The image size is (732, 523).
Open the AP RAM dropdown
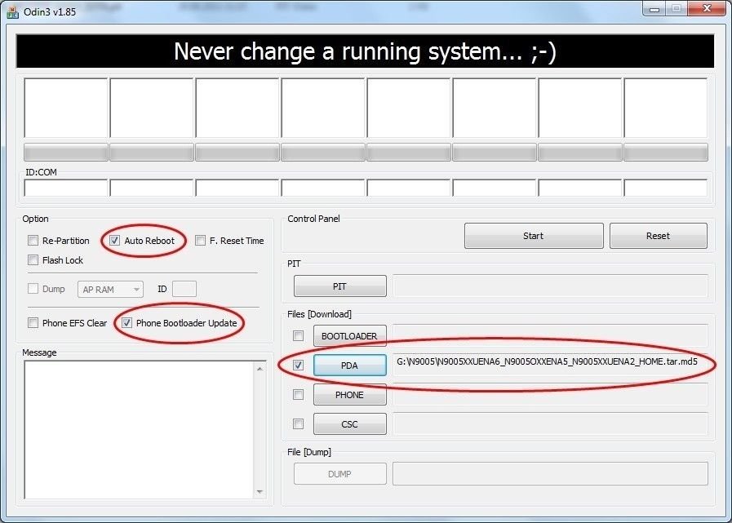(110, 290)
